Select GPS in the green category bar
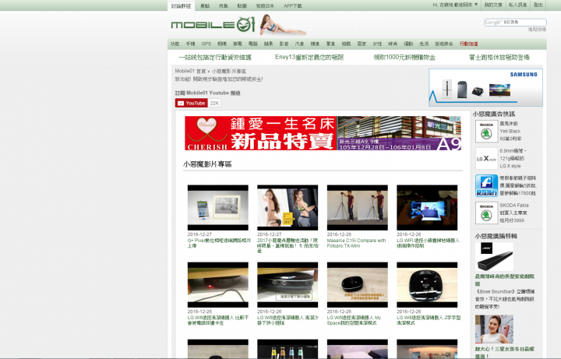 (206, 44)
